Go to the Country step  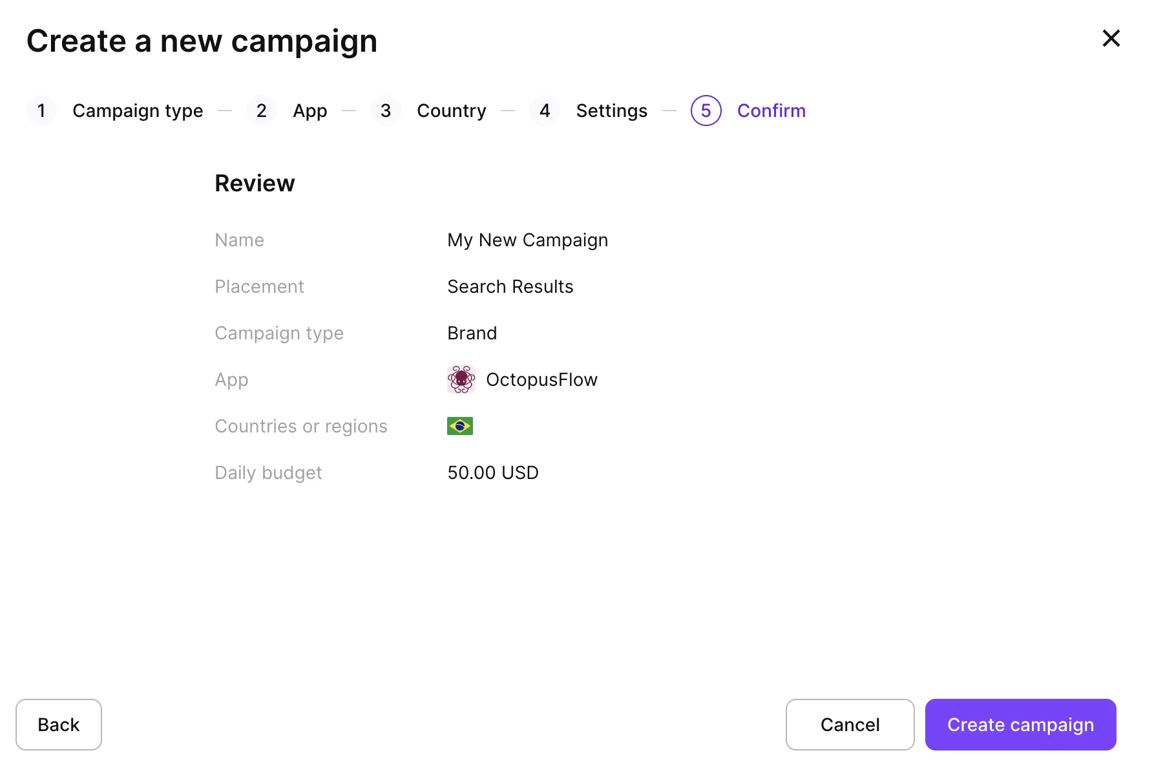coord(452,111)
